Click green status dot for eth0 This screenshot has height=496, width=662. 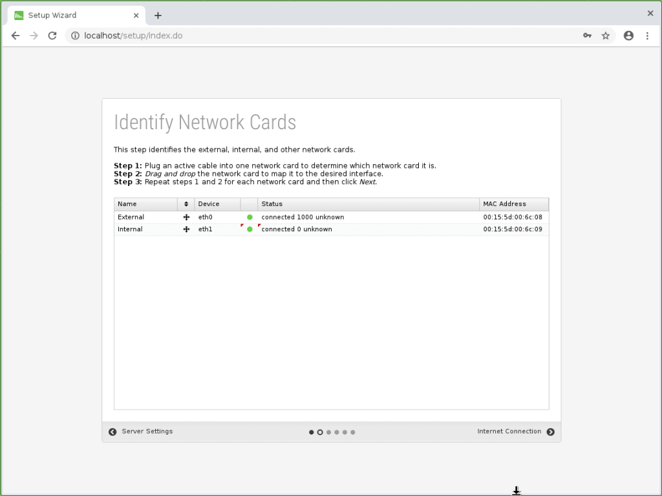click(x=250, y=217)
